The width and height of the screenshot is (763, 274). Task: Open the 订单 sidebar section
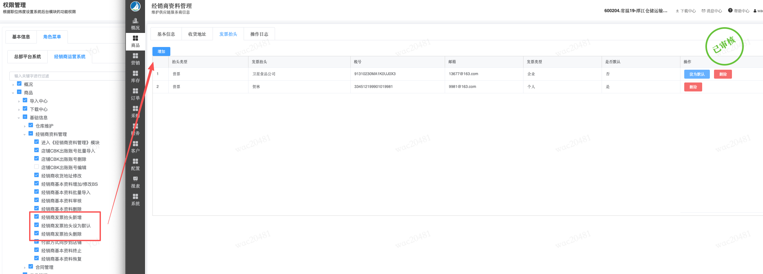[x=135, y=94]
